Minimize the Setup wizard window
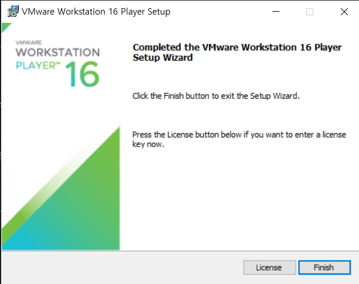This screenshot has width=359, height=284. pyautogui.click(x=276, y=12)
